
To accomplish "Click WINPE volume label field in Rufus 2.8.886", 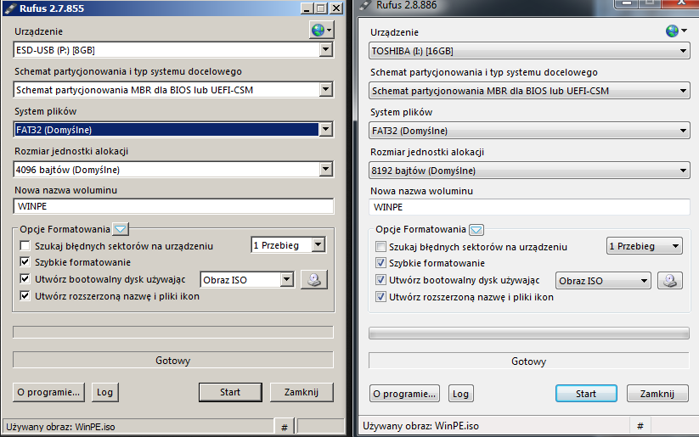I will 529,207.
